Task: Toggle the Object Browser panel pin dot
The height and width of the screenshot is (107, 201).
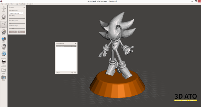Action: click(76, 44)
